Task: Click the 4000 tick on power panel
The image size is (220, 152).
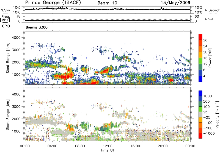Action: click(x=16, y=38)
